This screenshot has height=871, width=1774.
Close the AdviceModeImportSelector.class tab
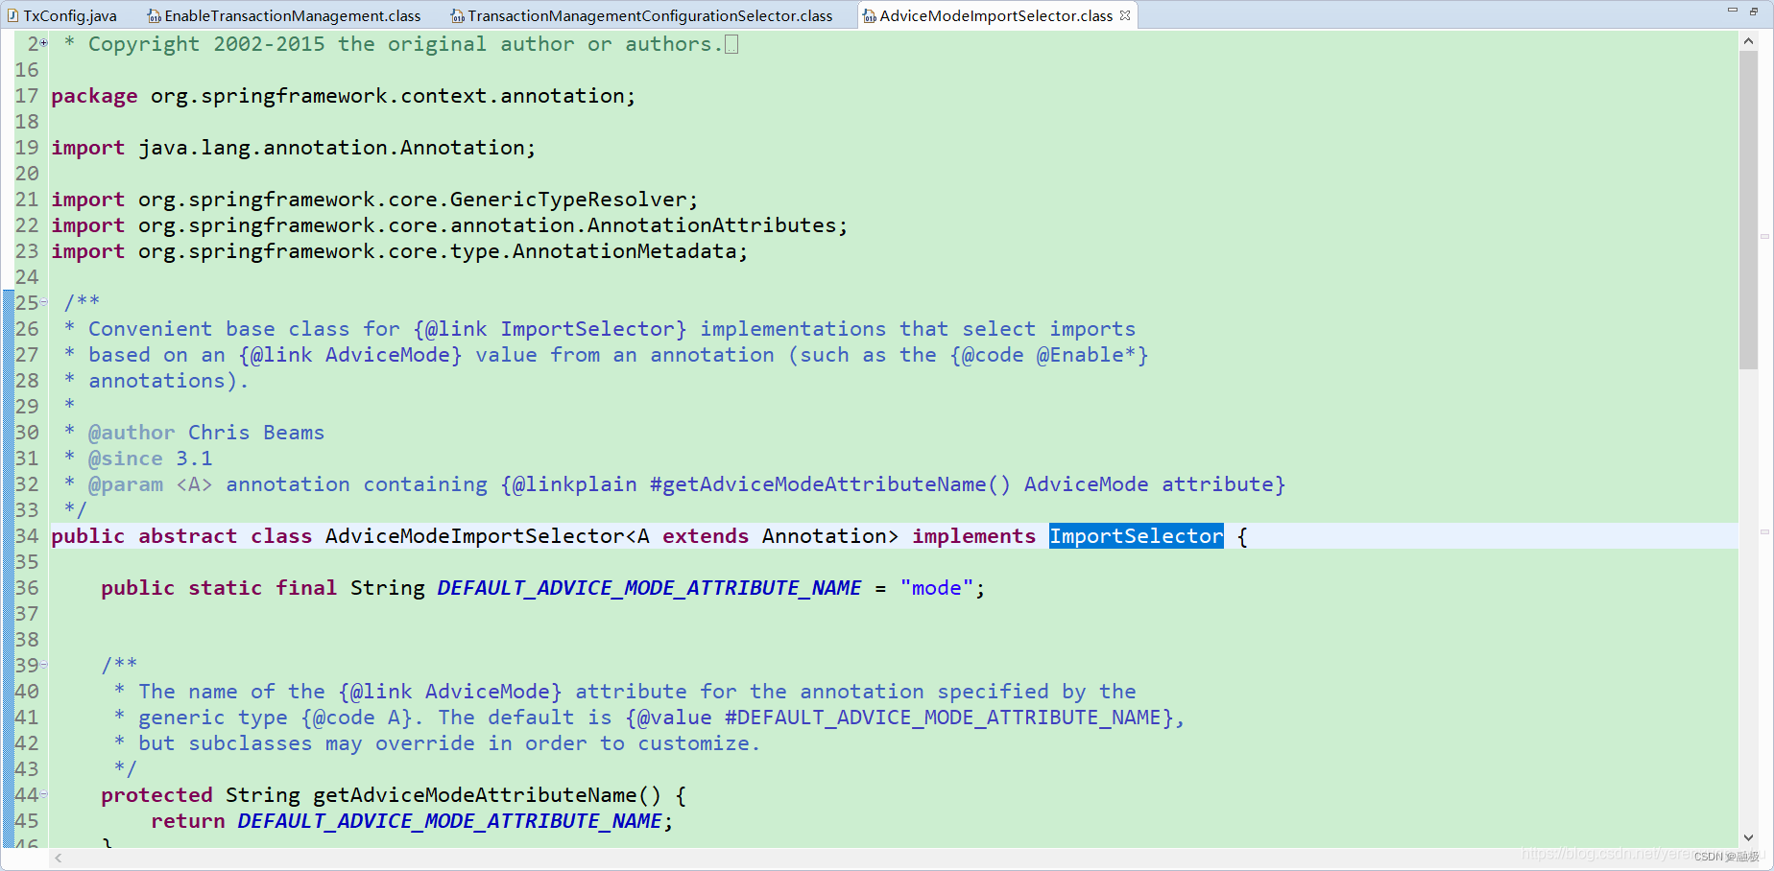(1125, 15)
